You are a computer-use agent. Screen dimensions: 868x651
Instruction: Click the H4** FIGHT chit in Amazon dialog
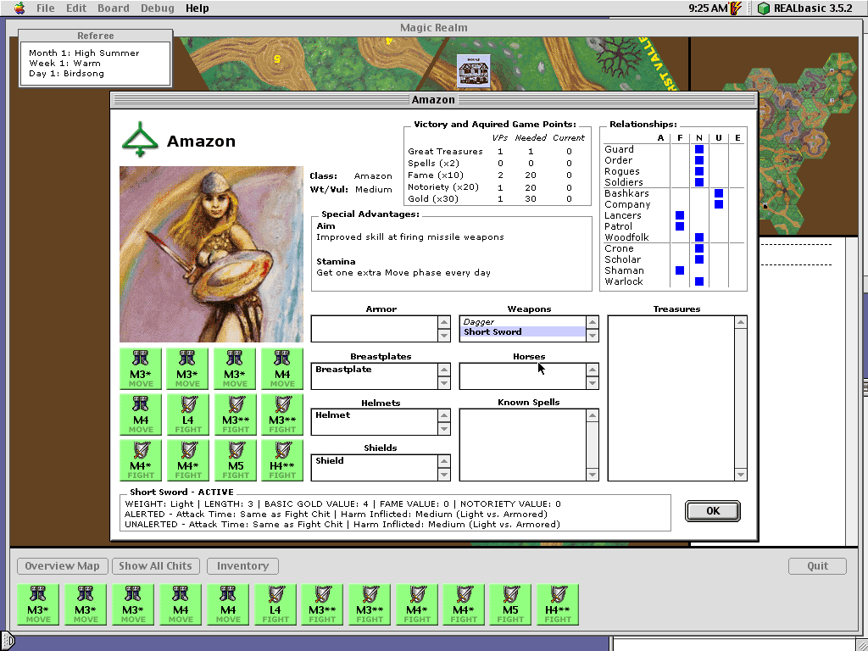(282, 460)
